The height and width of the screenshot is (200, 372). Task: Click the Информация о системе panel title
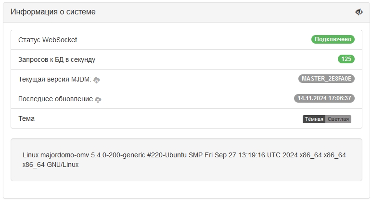(x=53, y=12)
